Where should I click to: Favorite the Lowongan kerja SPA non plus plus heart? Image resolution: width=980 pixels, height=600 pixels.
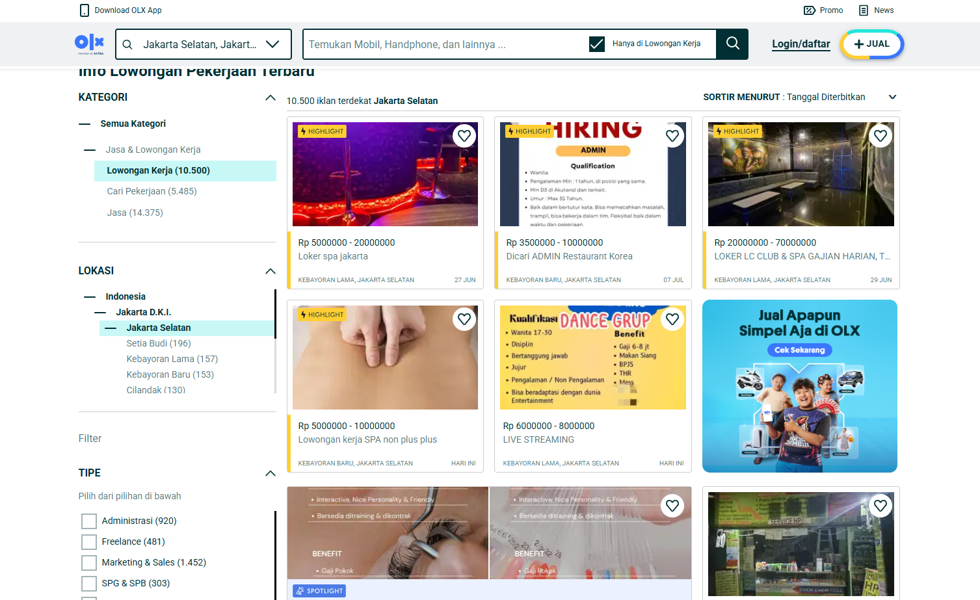point(464,319)
